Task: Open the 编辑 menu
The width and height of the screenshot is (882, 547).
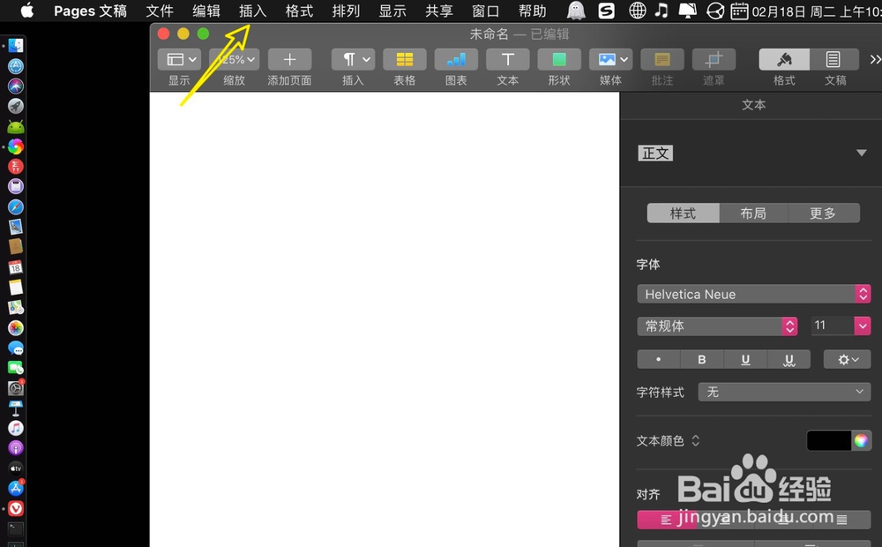Action: (x=206, y=11)
